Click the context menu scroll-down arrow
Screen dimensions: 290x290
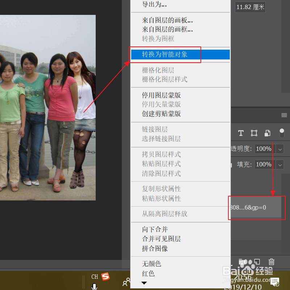[x=144, y=283]
